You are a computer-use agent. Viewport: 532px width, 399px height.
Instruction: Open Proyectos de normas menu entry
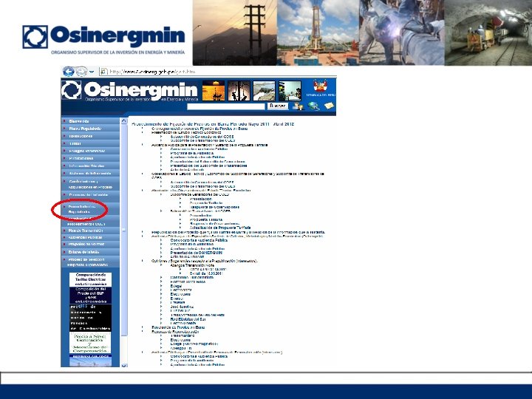coord(91,245)
